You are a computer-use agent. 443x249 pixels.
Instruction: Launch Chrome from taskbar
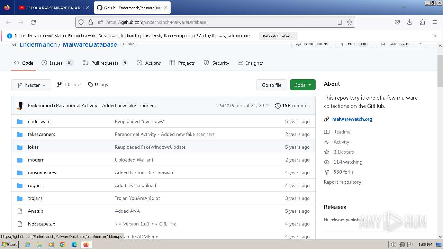[x=63, y=245]
